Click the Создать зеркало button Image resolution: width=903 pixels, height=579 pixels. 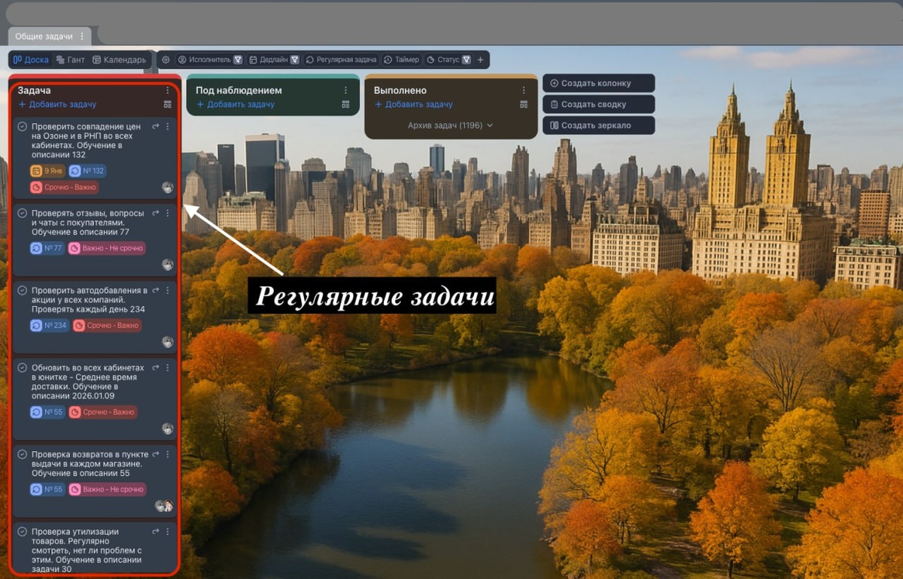coord(598,126)
